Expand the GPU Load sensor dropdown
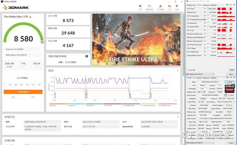 point(205,30)
